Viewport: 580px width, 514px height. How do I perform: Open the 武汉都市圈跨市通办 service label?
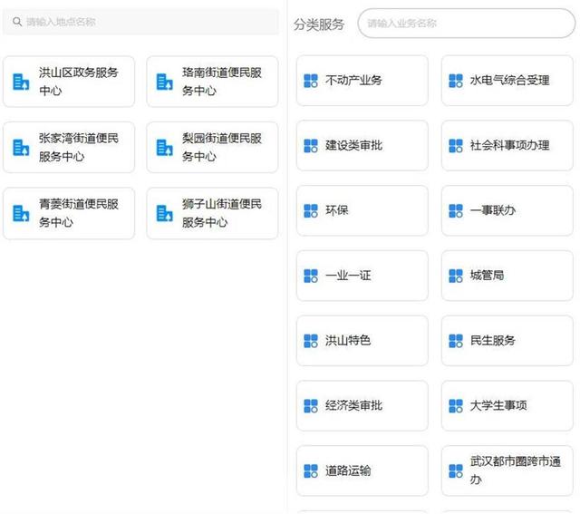tap(516, 470)
